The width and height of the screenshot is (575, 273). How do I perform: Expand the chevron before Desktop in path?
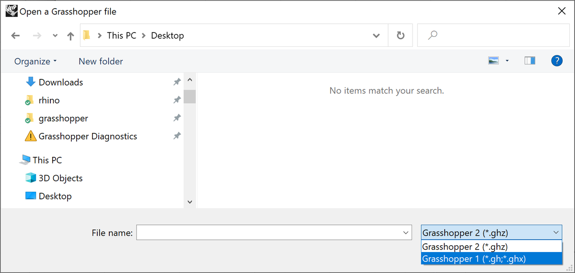(144, 35)
